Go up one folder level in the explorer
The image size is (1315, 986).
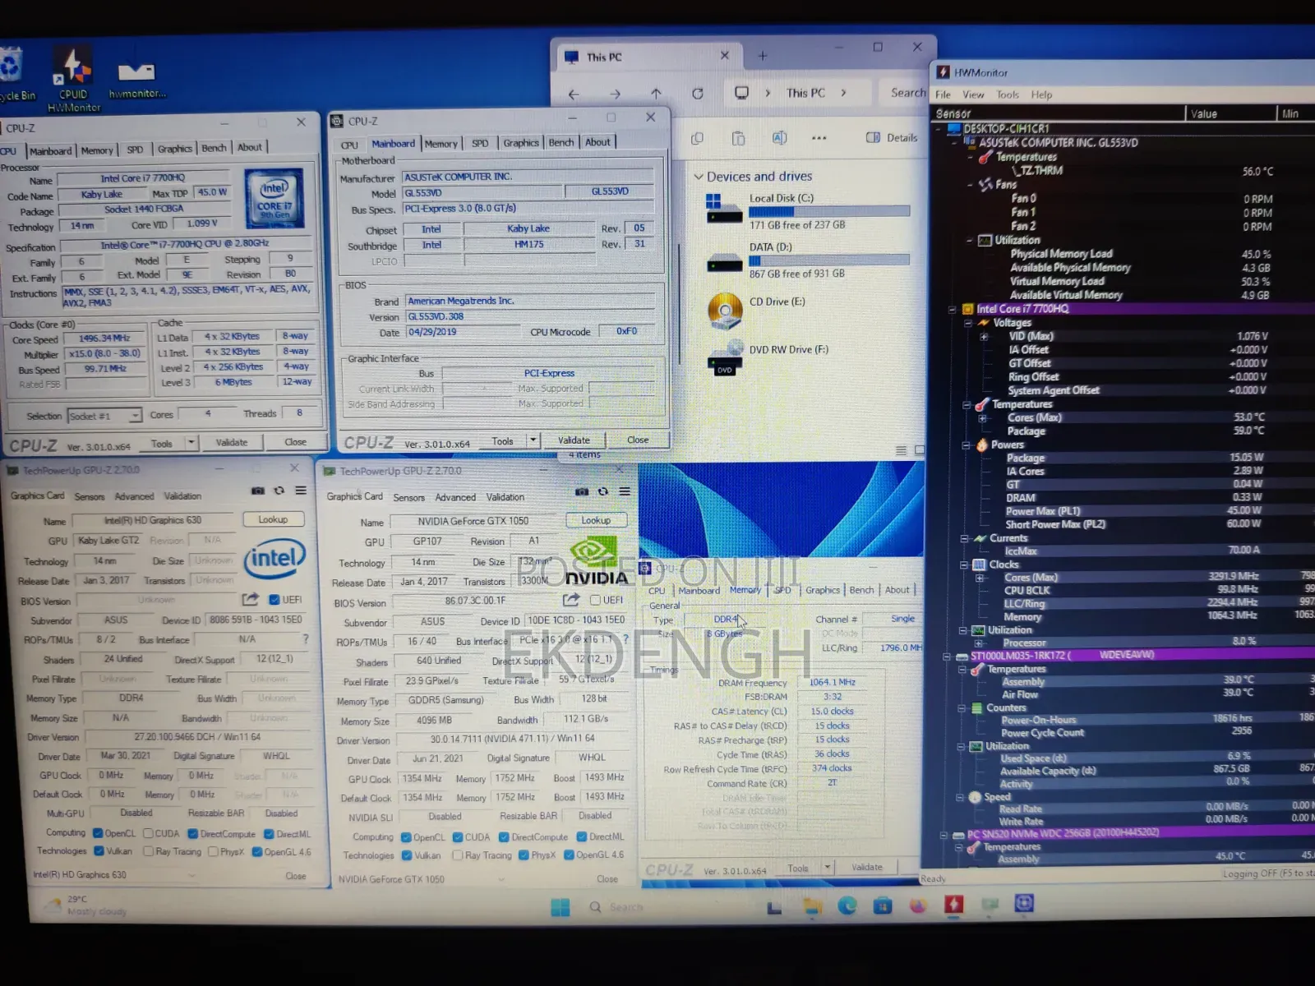(x=656, y=94)
